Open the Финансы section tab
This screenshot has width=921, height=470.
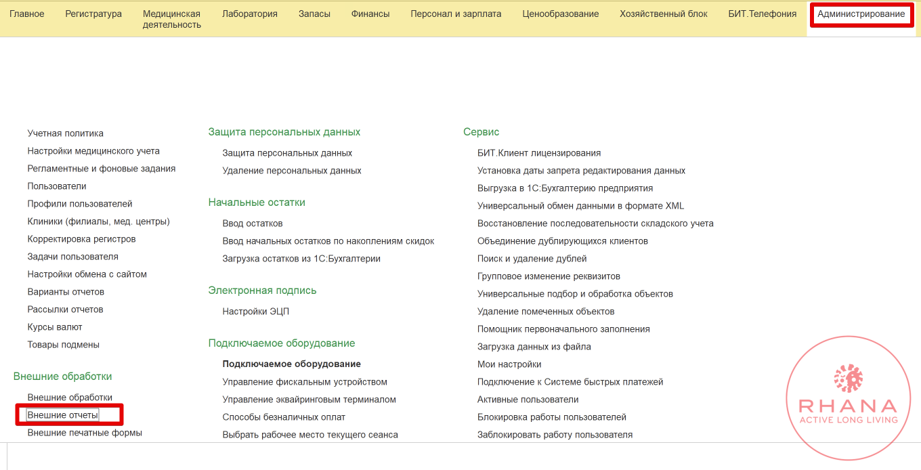pos(370,14)
